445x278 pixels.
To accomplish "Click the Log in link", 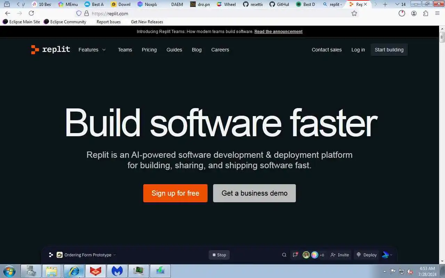I will click(x=358, y=50).
